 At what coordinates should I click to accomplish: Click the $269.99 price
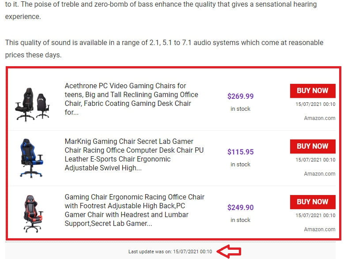point(240,96)
